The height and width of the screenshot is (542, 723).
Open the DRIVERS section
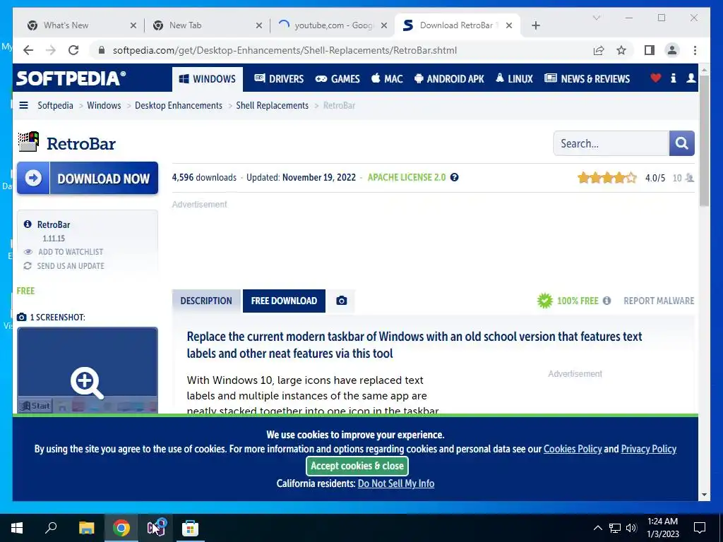tap(279, 79)
